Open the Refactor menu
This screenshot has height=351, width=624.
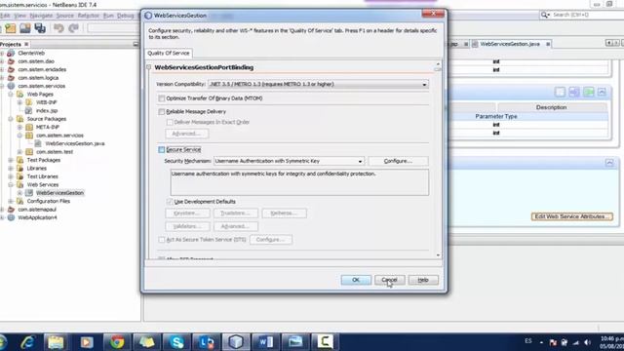88,16
